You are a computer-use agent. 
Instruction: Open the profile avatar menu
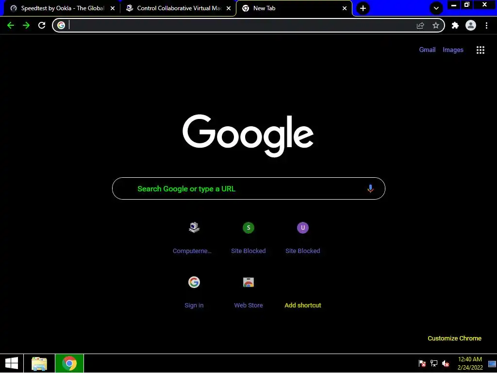471,25
